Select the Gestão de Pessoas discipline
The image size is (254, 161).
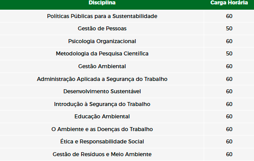pos(102,29)
